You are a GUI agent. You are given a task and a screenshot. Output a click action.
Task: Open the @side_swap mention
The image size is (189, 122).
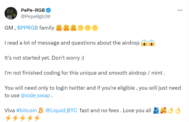[x=36, y=95]
